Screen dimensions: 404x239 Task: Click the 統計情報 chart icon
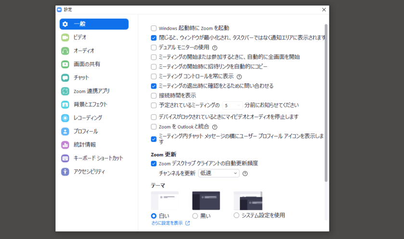point(65,145)
